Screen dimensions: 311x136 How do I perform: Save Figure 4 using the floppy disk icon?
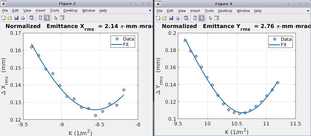(171, 18)
